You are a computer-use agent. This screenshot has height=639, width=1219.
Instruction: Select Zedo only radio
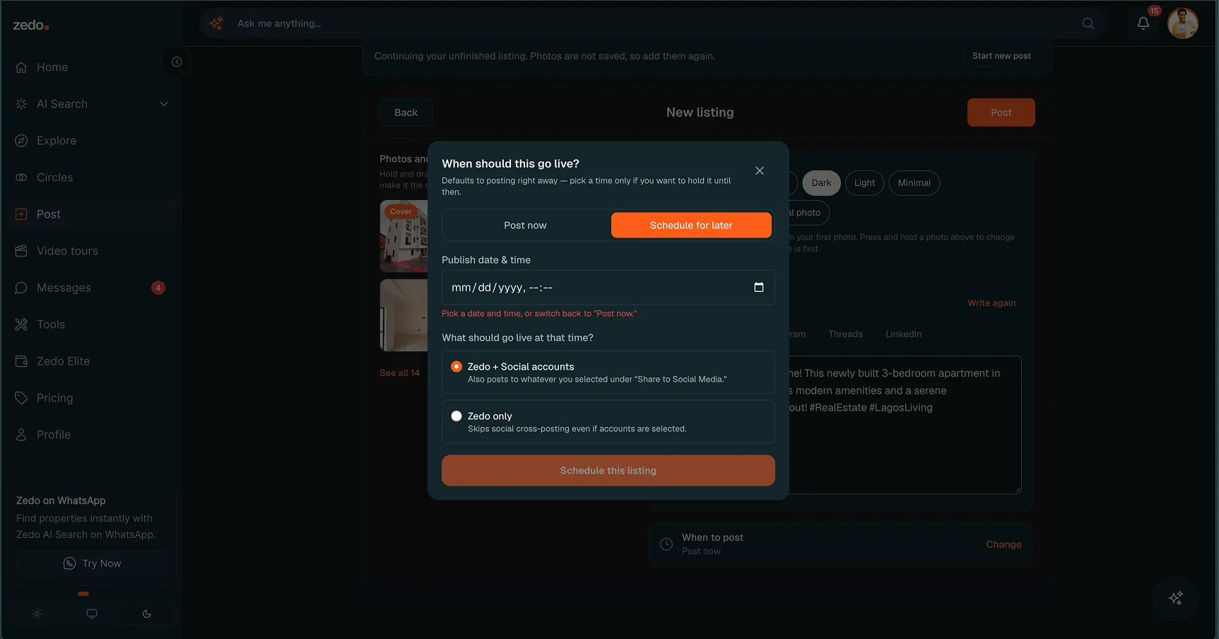point(457,416)
